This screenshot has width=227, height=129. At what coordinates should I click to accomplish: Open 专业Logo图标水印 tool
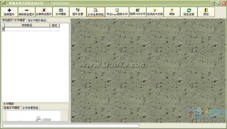(x=117, y=12)
